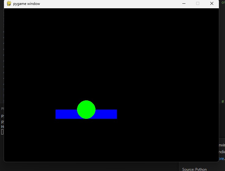Minimize the pygame window

pyautogui.click(x=184, y=3)
